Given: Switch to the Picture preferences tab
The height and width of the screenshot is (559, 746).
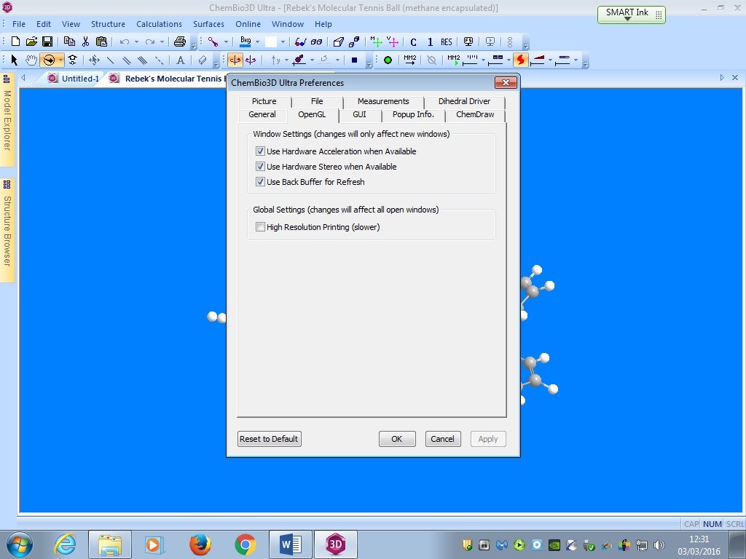Looking at the screenshot, I should point(264,101).
